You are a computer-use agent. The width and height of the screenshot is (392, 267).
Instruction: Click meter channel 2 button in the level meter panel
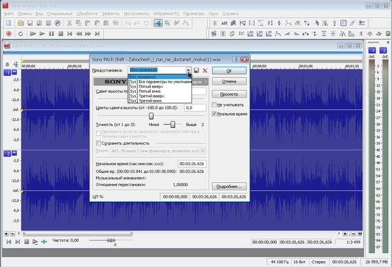[384, 50]
